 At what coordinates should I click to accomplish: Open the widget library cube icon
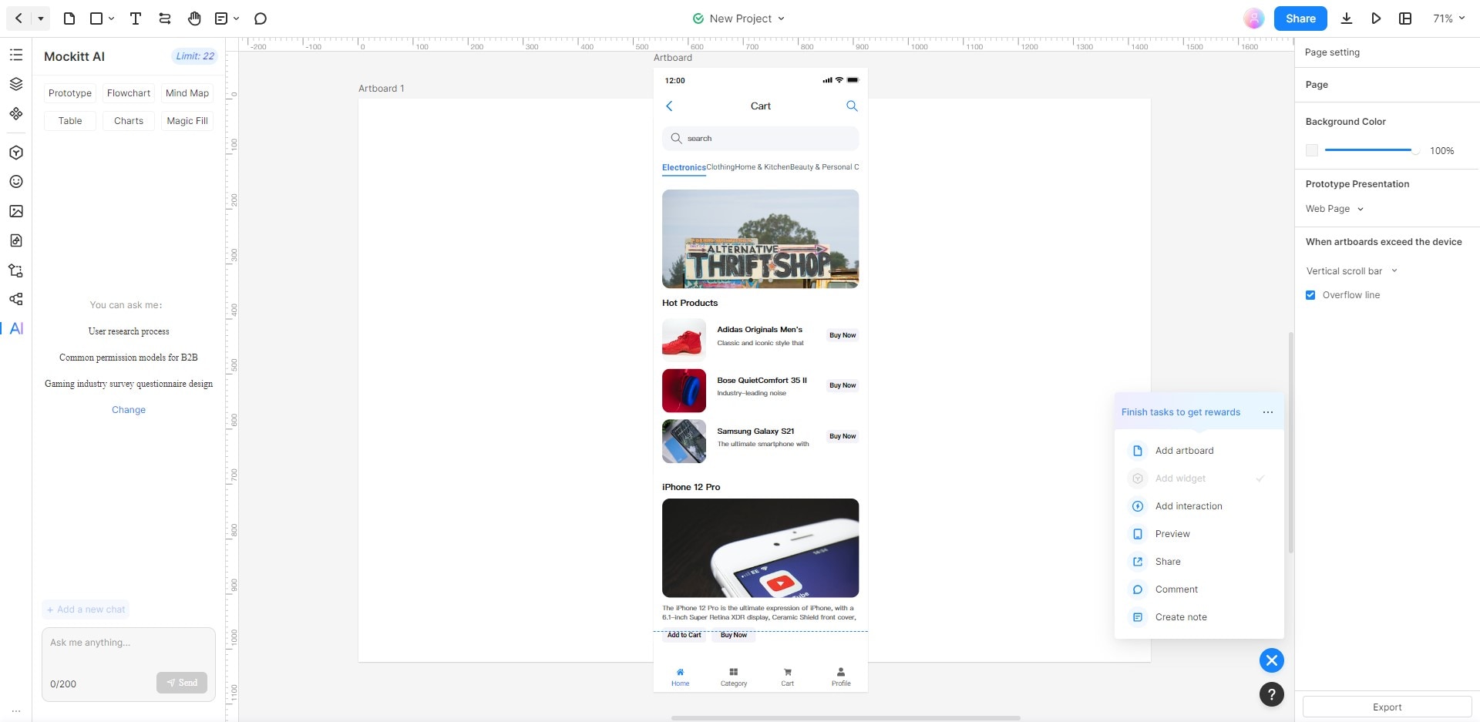coord(16,153)
